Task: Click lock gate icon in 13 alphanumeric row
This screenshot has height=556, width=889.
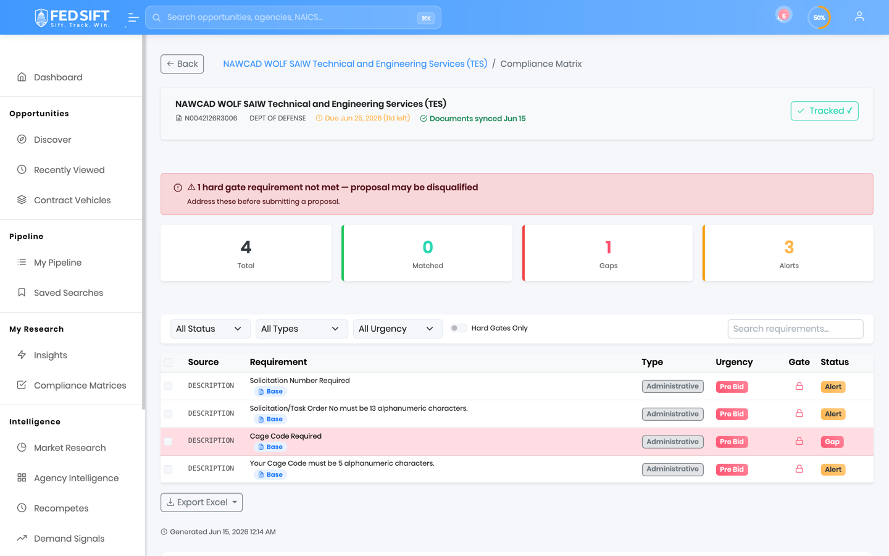Action: 799,413
